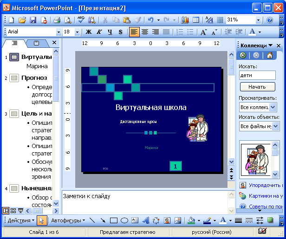Open the 31% zoom dropdown

pyautogui.click(x=258, y=20)
